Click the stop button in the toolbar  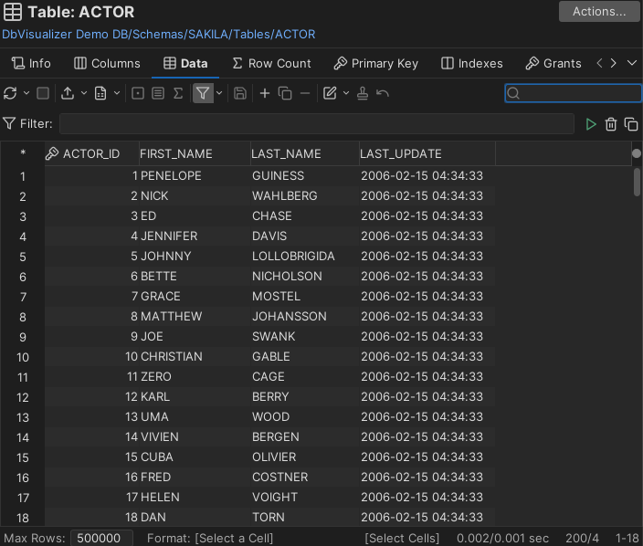[x=43, y=93]
